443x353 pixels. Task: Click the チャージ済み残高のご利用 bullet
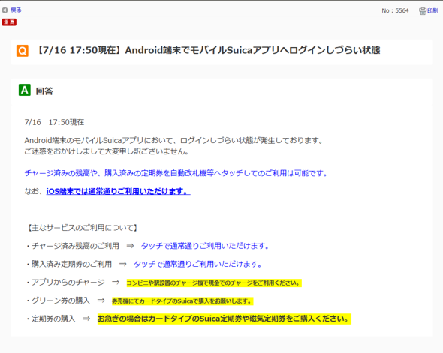(73, 246)
